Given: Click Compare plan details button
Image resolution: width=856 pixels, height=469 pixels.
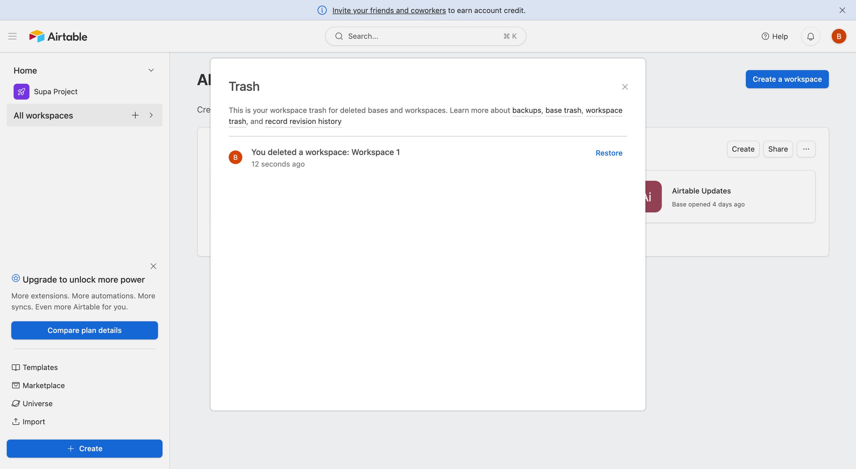Looking at the screenshot, I should click(85, 330).
